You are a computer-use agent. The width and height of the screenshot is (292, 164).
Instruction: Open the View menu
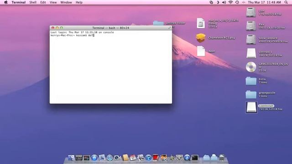[53, 2]
